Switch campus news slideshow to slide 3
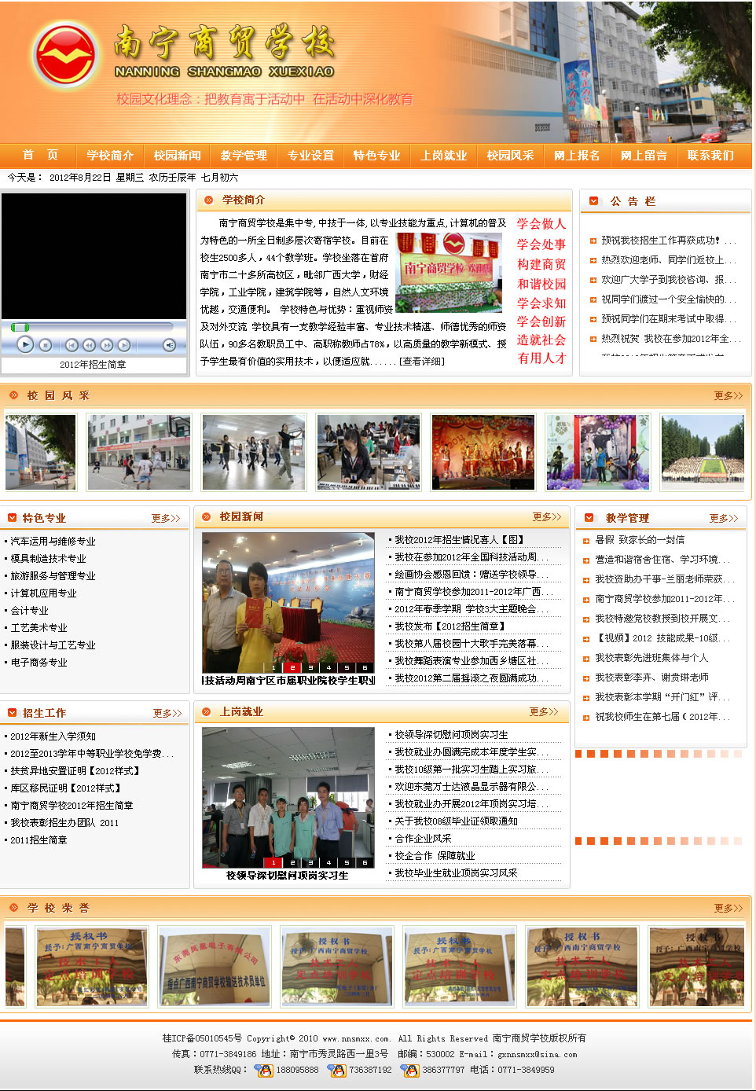This screenshot has height=1091, width=756. pos(310,668)
